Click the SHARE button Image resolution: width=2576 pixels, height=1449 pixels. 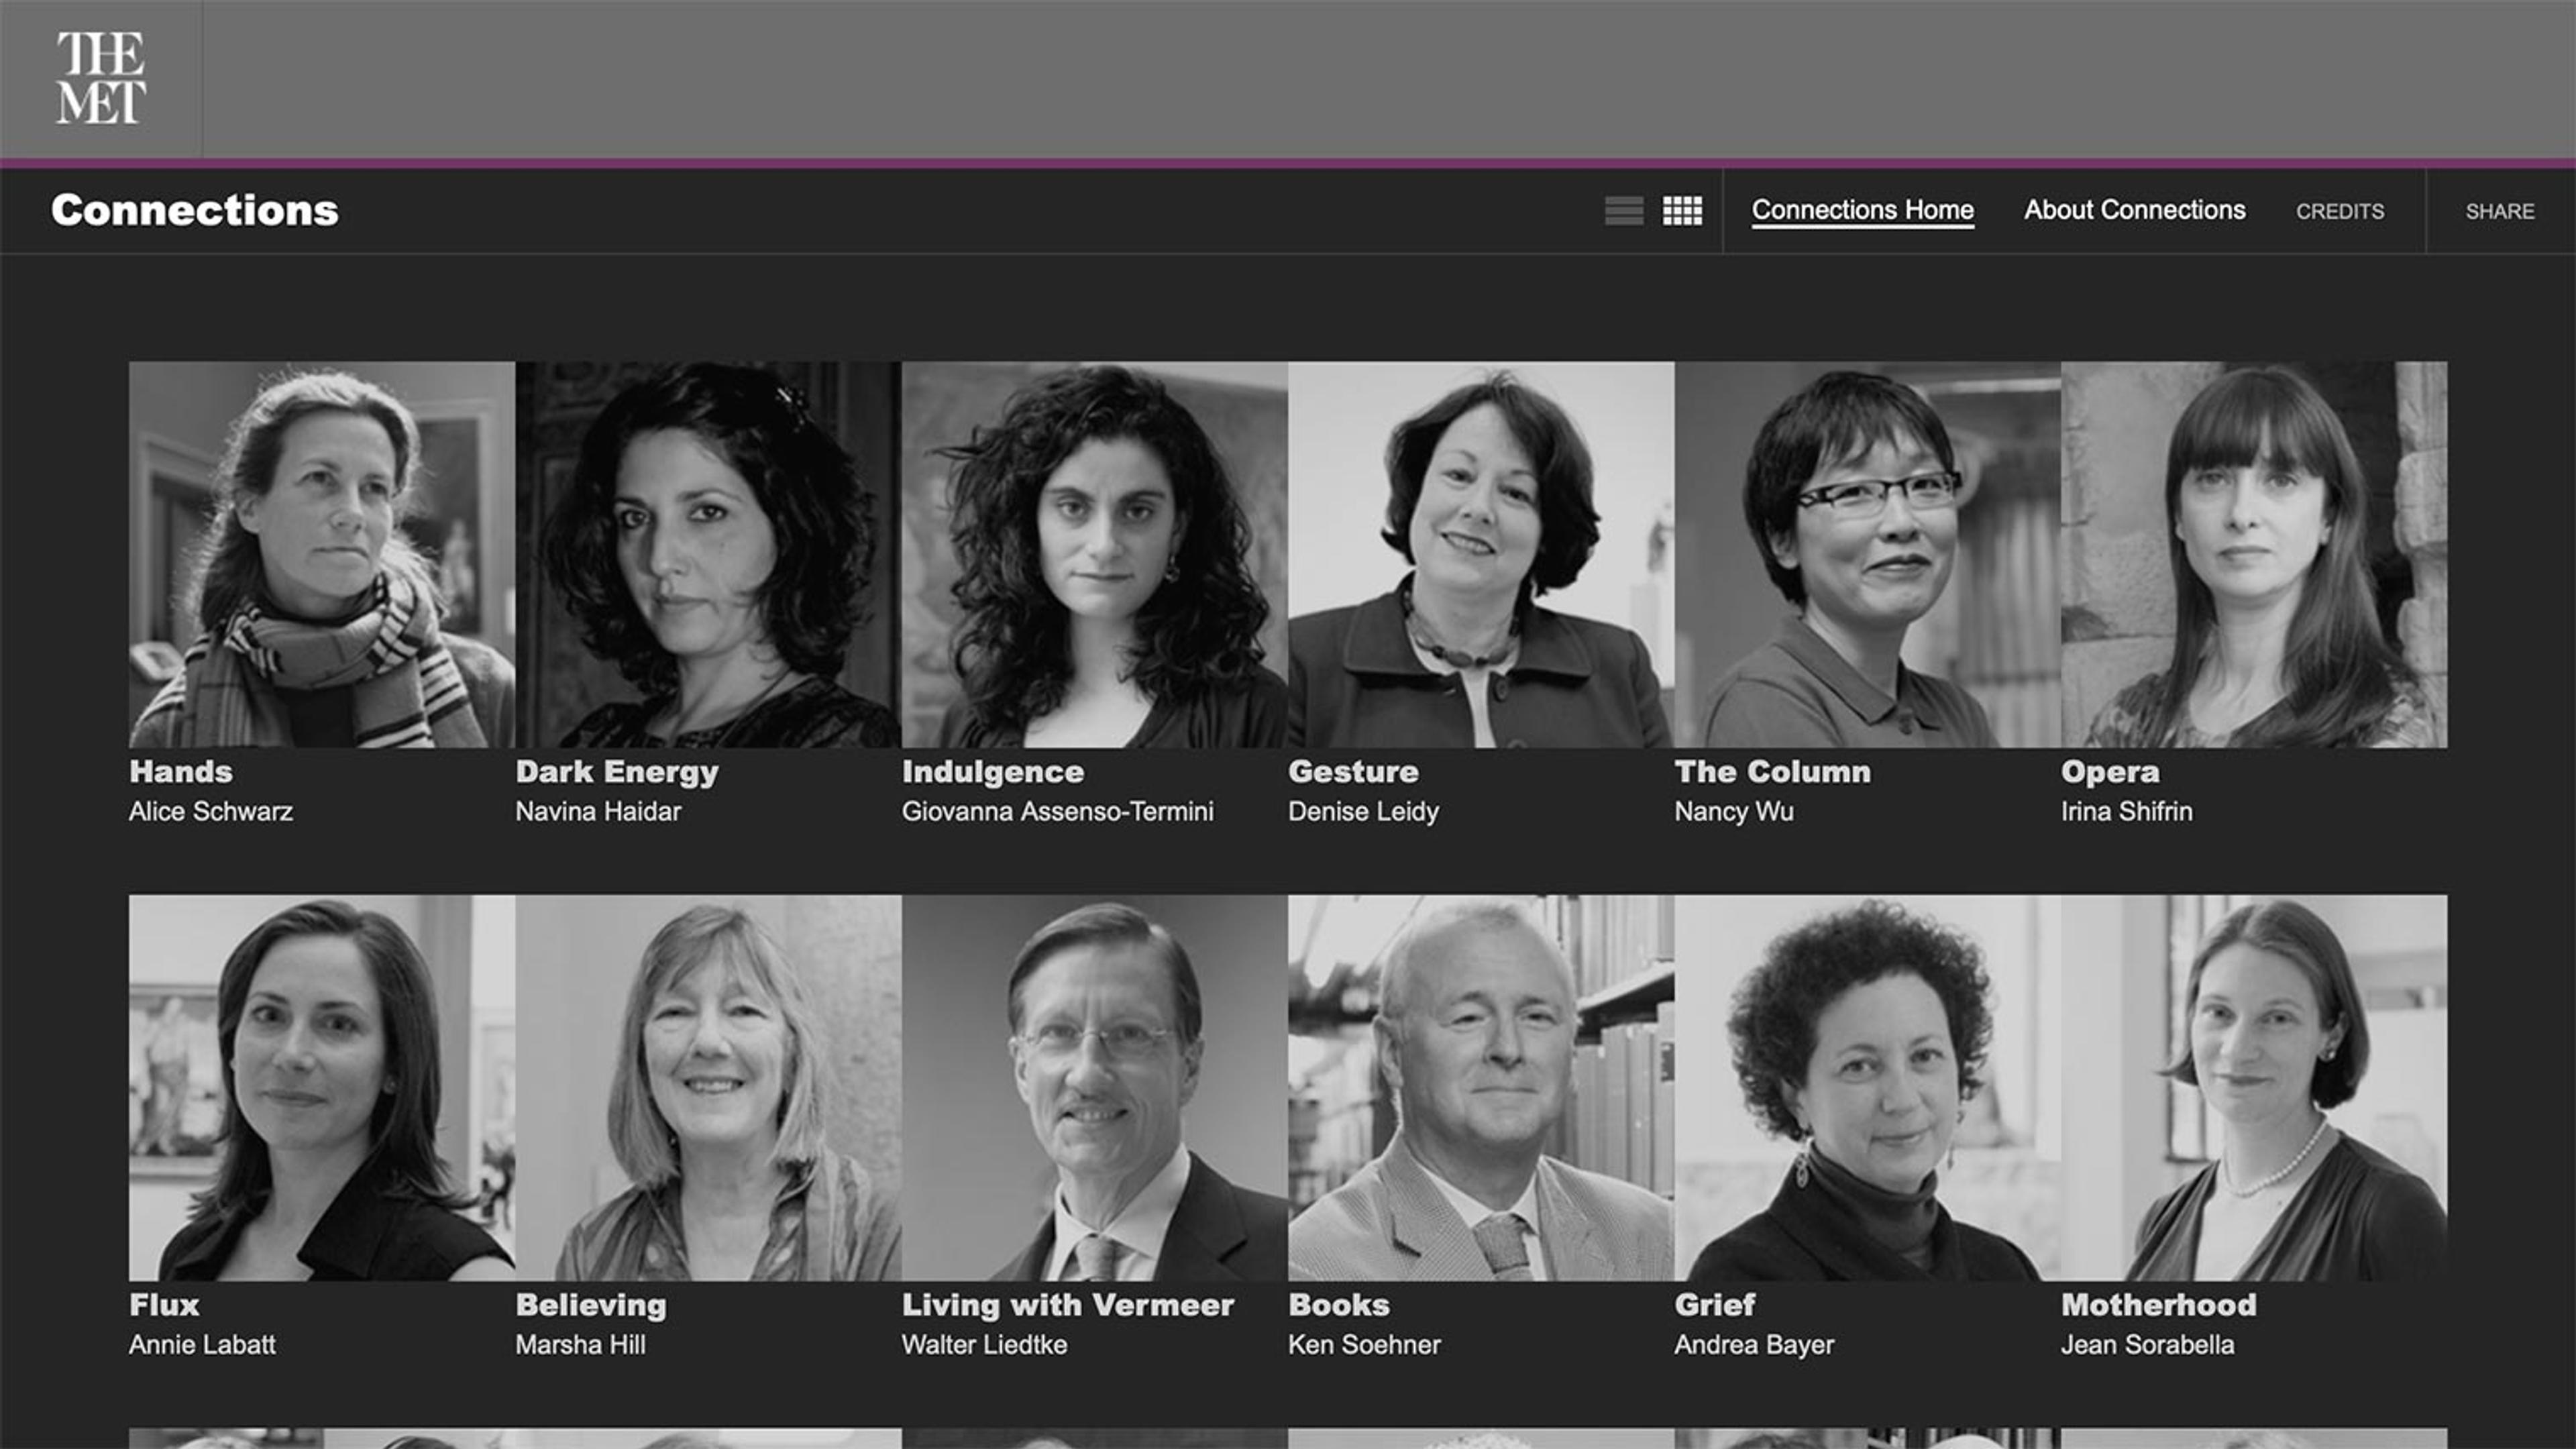point(2499,212)
